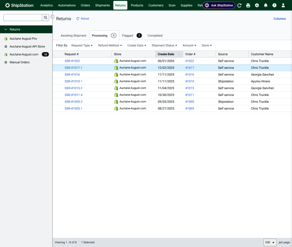Screen dimensions: 292x247
Task: Click the ShipStation logo
Action: (x=19, y=5)
